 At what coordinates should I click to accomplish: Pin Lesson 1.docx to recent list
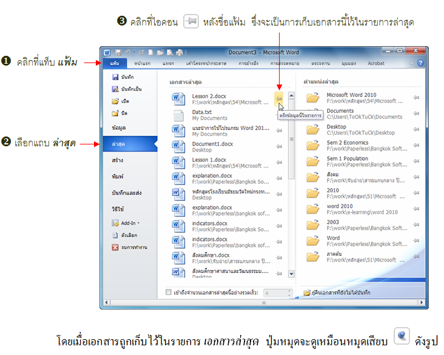click(x=279, y=163)
